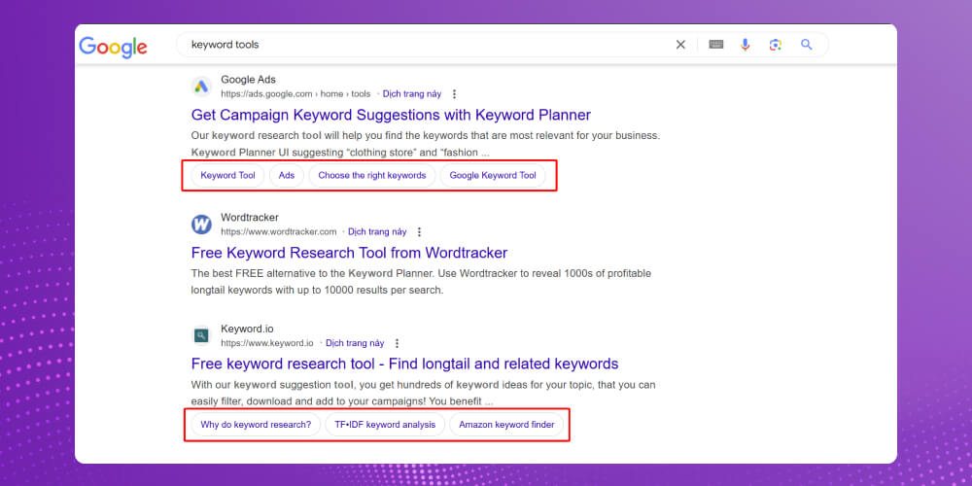Screen dimensions: 972x486
Task: Click the Wordtracker site name
Action: click(x=250, y=218)
